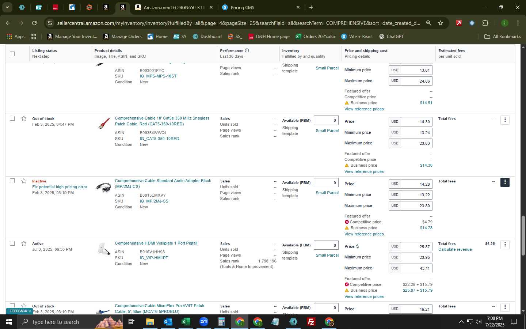
Task: Click the red Cat5e cable thumbnail
Action: pyautogui.click(x=104, y=123)
